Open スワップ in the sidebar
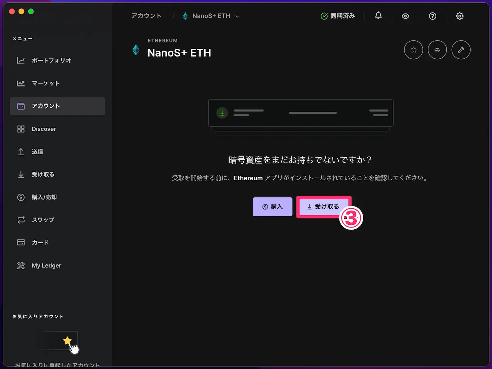The height and width of the screenshot is (369, 492). tap(57, 220)
